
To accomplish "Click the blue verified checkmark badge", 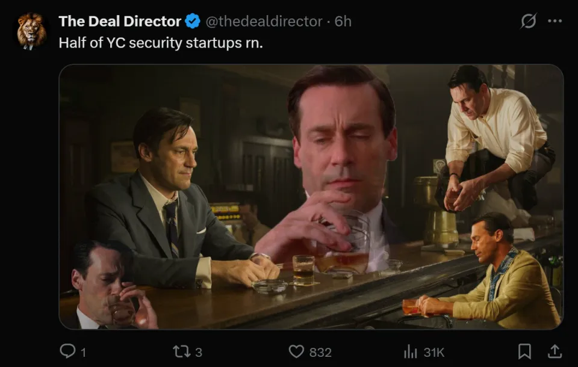I will click(x=193, y=22).
